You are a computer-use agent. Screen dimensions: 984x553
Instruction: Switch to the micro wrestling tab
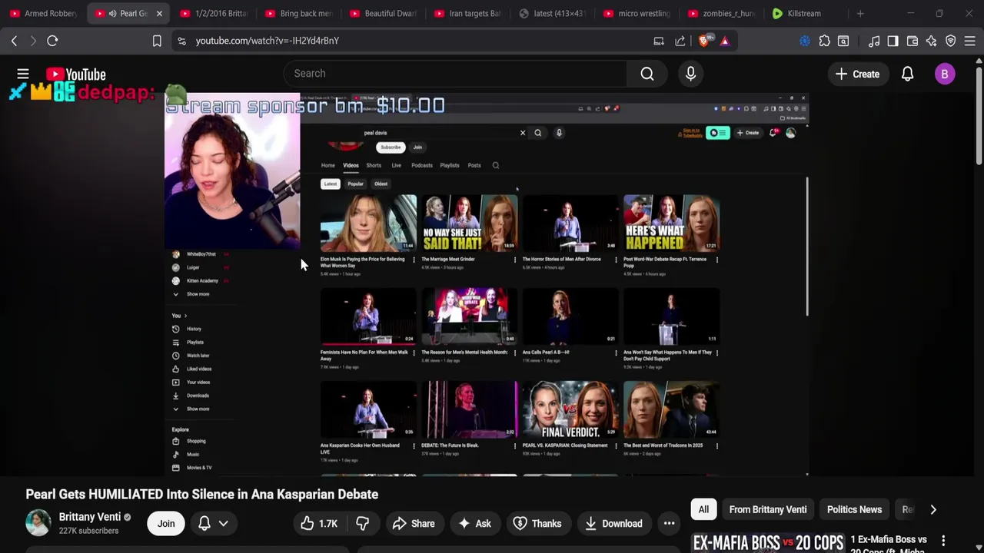[x=637, y=13]
